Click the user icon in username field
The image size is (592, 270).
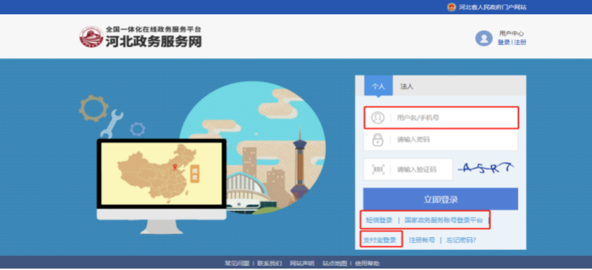377,118
